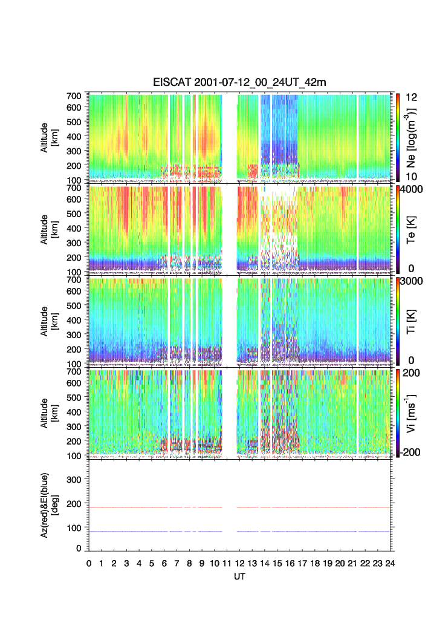Click the 0 tick on the UT axis
This screenshot has width=428, height=643.
click(89, 564)
